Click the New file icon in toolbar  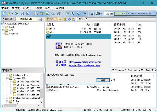[3, 13]
